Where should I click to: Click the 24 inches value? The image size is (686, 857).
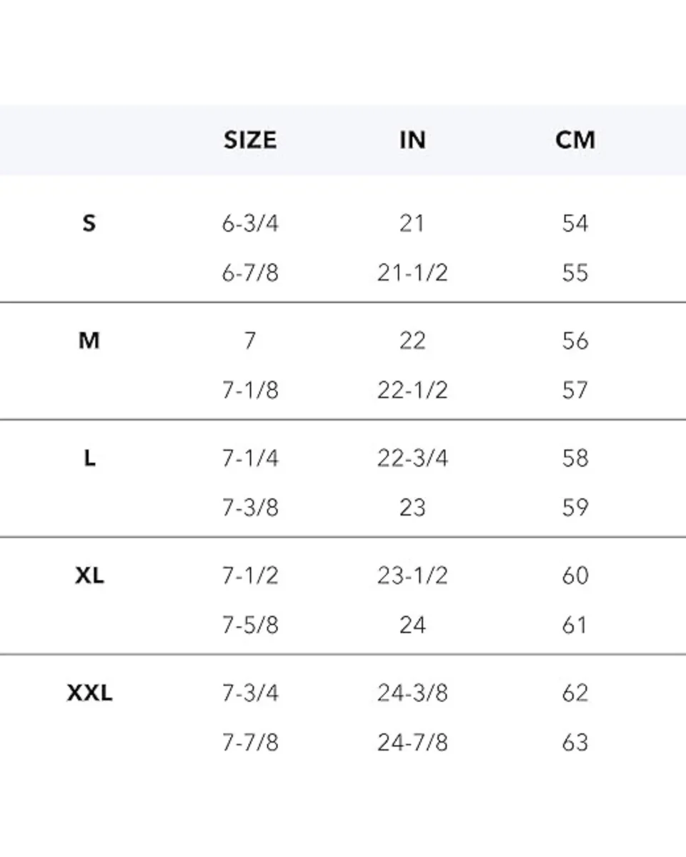pos(412,625)
